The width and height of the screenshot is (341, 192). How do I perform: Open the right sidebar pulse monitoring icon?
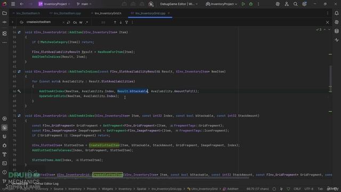click(x=337, y=40)
